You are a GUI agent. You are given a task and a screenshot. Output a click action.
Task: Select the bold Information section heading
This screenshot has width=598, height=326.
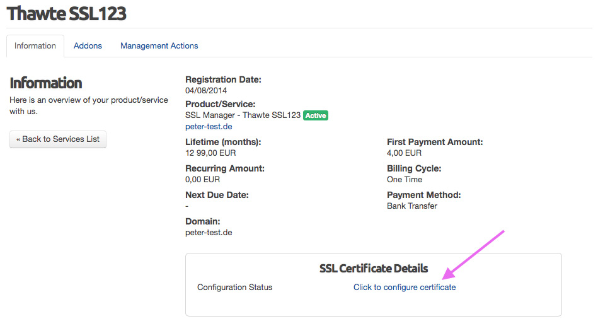point(46,83)
